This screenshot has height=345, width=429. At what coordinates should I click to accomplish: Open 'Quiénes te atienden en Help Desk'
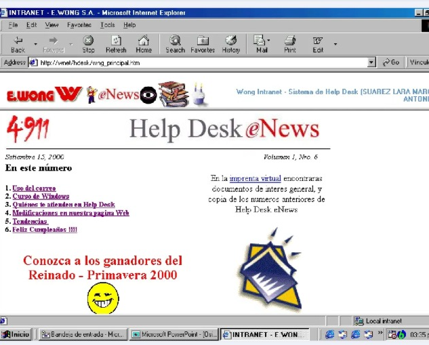tap(64, 205)
